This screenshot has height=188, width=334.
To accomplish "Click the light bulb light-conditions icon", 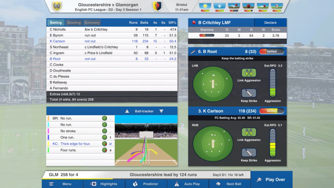I will tap(219, 6).
